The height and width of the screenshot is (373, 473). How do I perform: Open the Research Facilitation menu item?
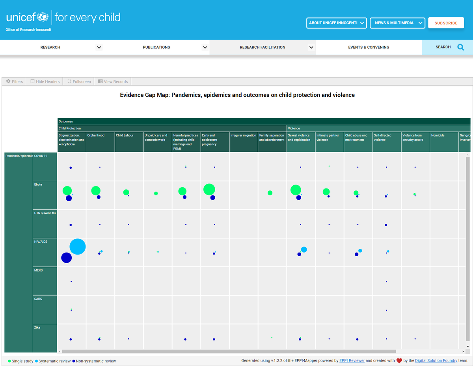coord(263,47)
